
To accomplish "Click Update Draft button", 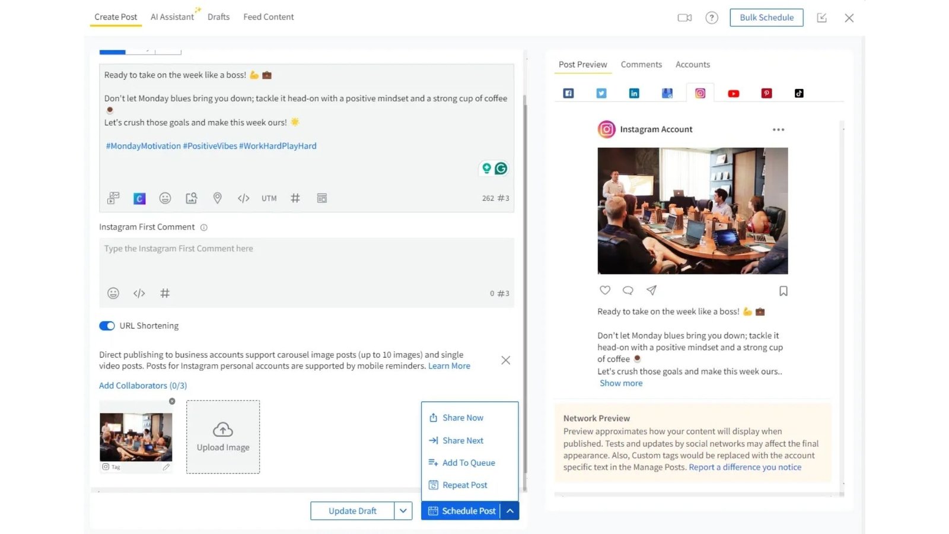I will pos(352,511).
